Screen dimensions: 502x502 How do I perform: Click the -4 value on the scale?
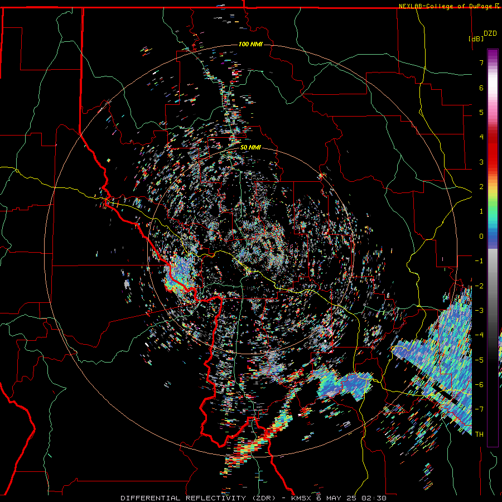click(x=479, y=335)
